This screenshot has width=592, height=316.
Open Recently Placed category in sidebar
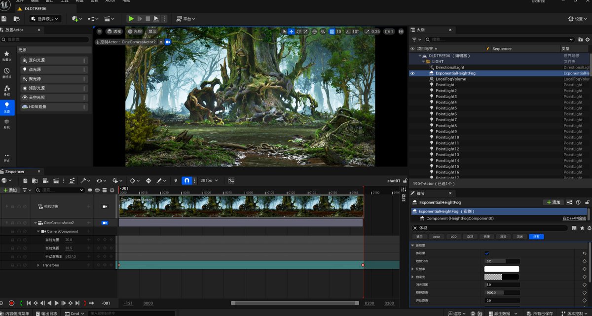(x=7, y=72)
